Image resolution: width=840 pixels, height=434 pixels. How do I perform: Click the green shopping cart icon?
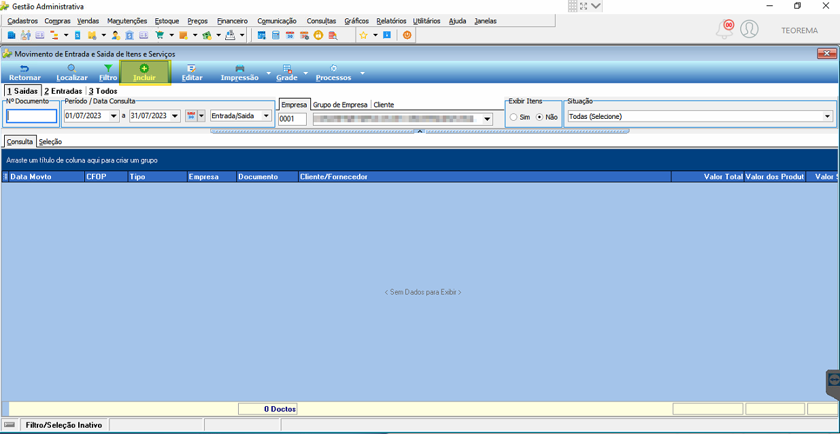159,35
